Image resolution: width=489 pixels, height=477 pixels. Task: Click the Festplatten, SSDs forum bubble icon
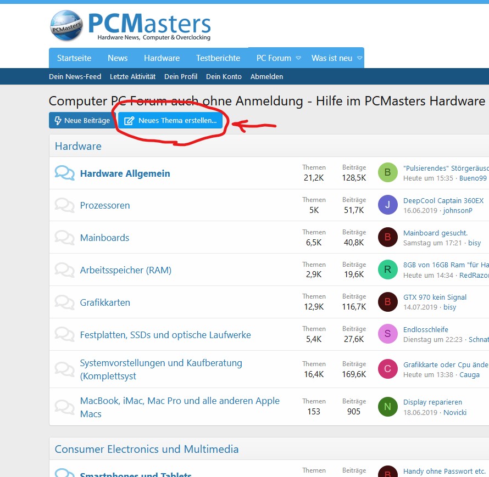tap(64, 335)
